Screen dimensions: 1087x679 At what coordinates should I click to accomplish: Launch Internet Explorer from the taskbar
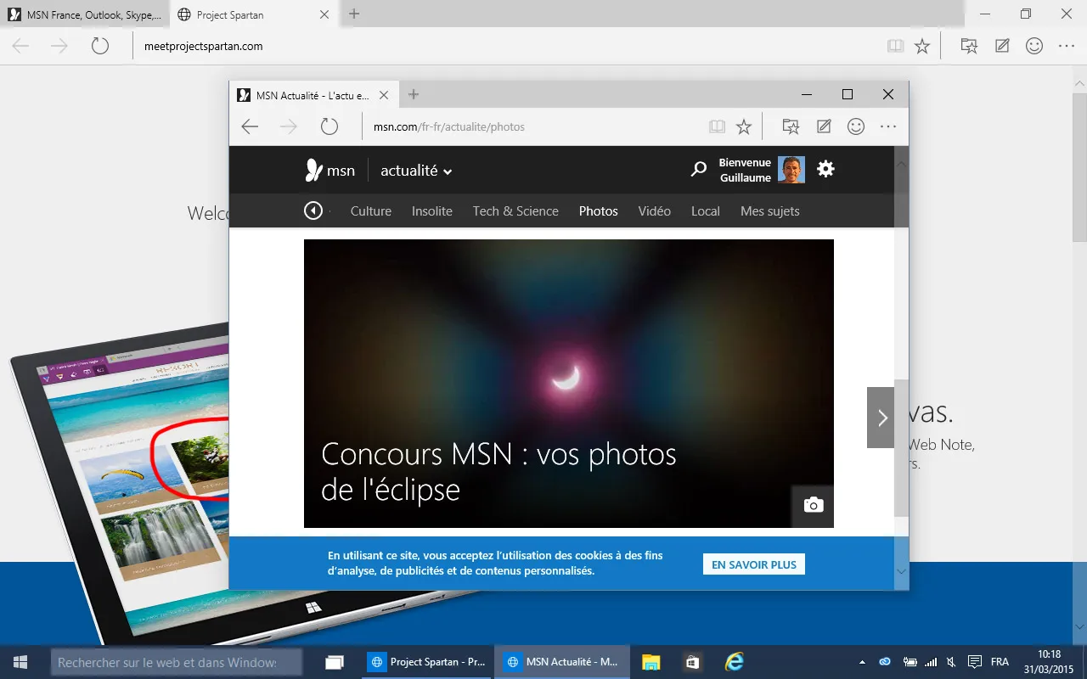tap(735, 662)
